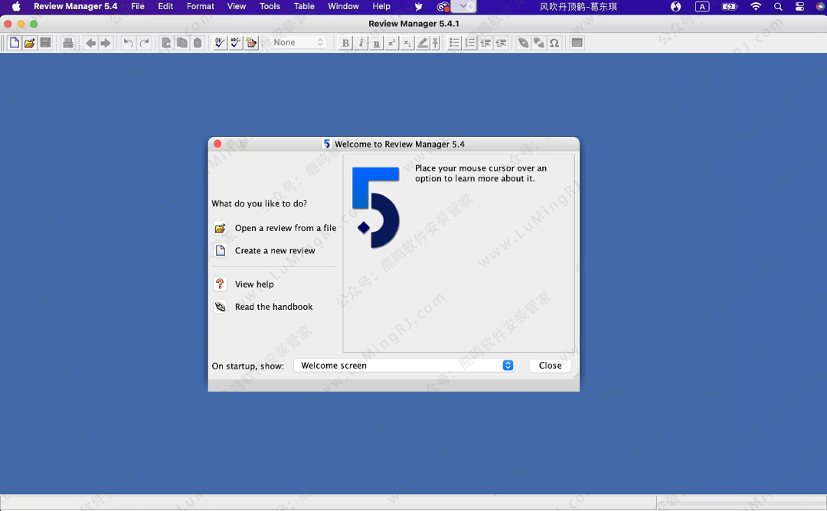Screen dimensions: 827x511
Task: Click the Close button in welcome dialog
Action: click(x=550, y=366)
